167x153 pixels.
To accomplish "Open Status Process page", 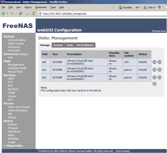I will 13,128.
